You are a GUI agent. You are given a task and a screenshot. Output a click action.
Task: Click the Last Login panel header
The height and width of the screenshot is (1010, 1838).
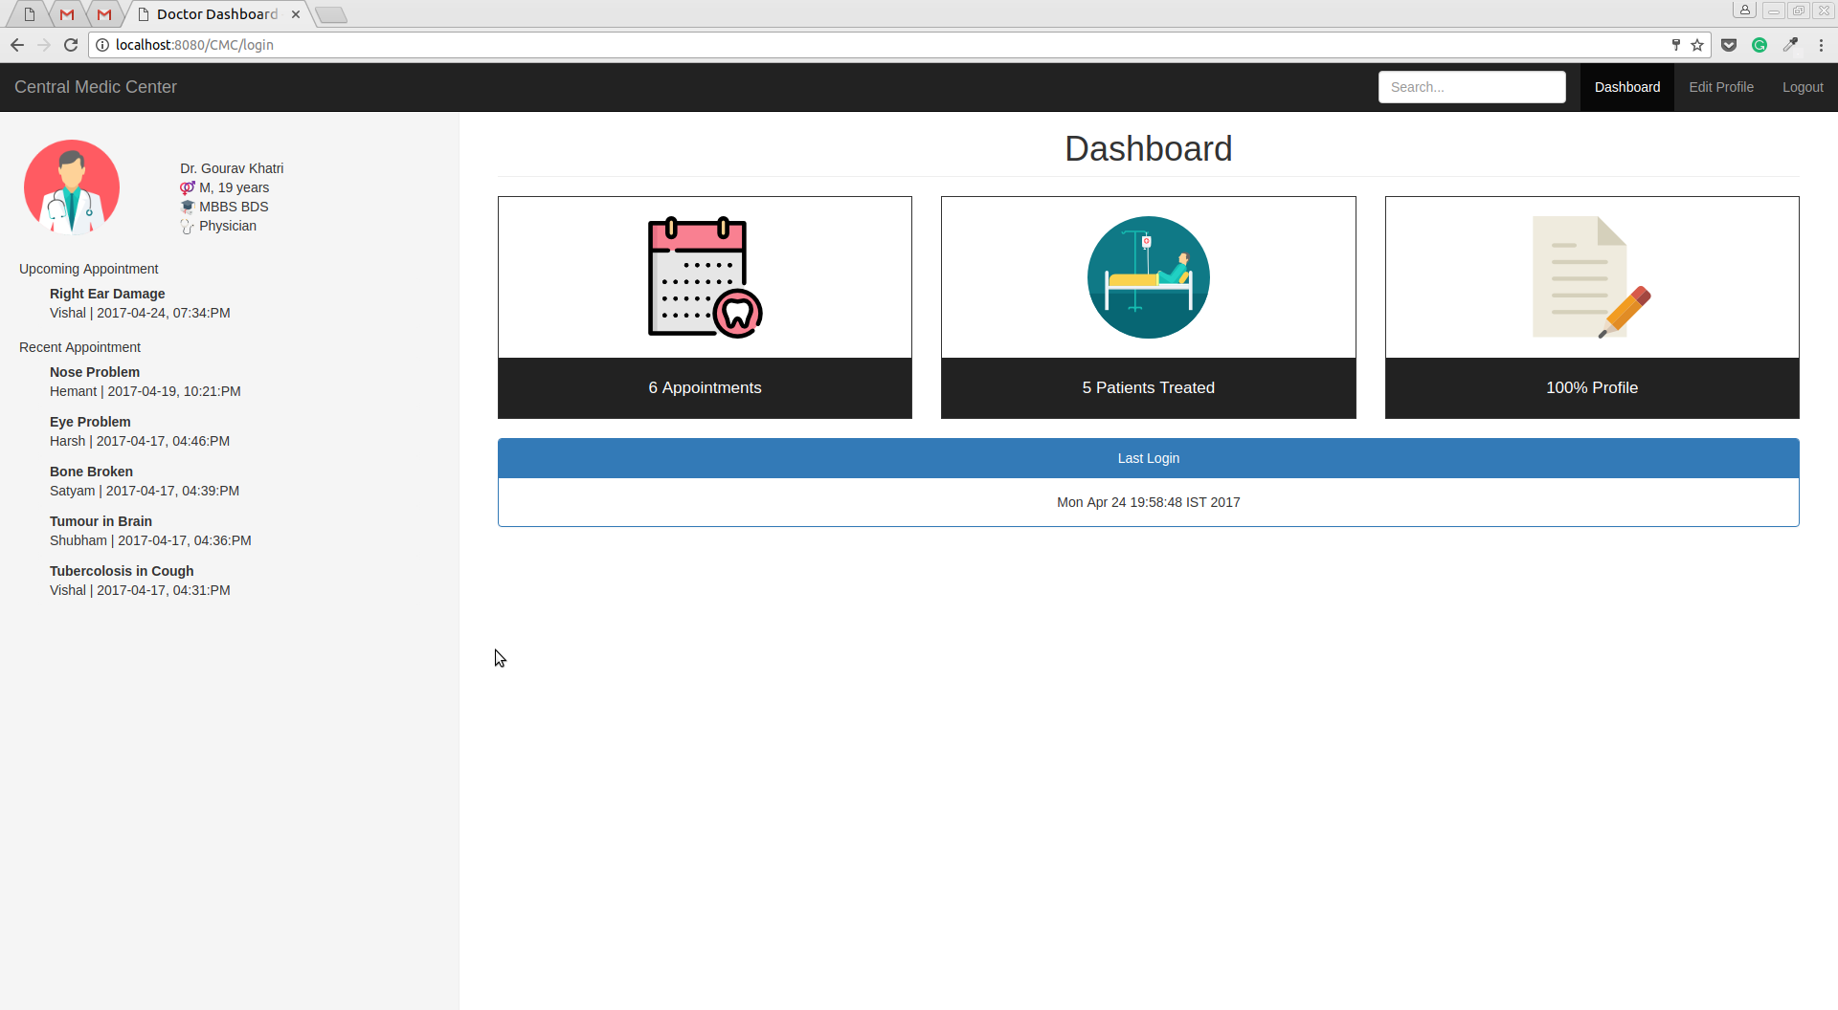click(x=1148, y=458)
